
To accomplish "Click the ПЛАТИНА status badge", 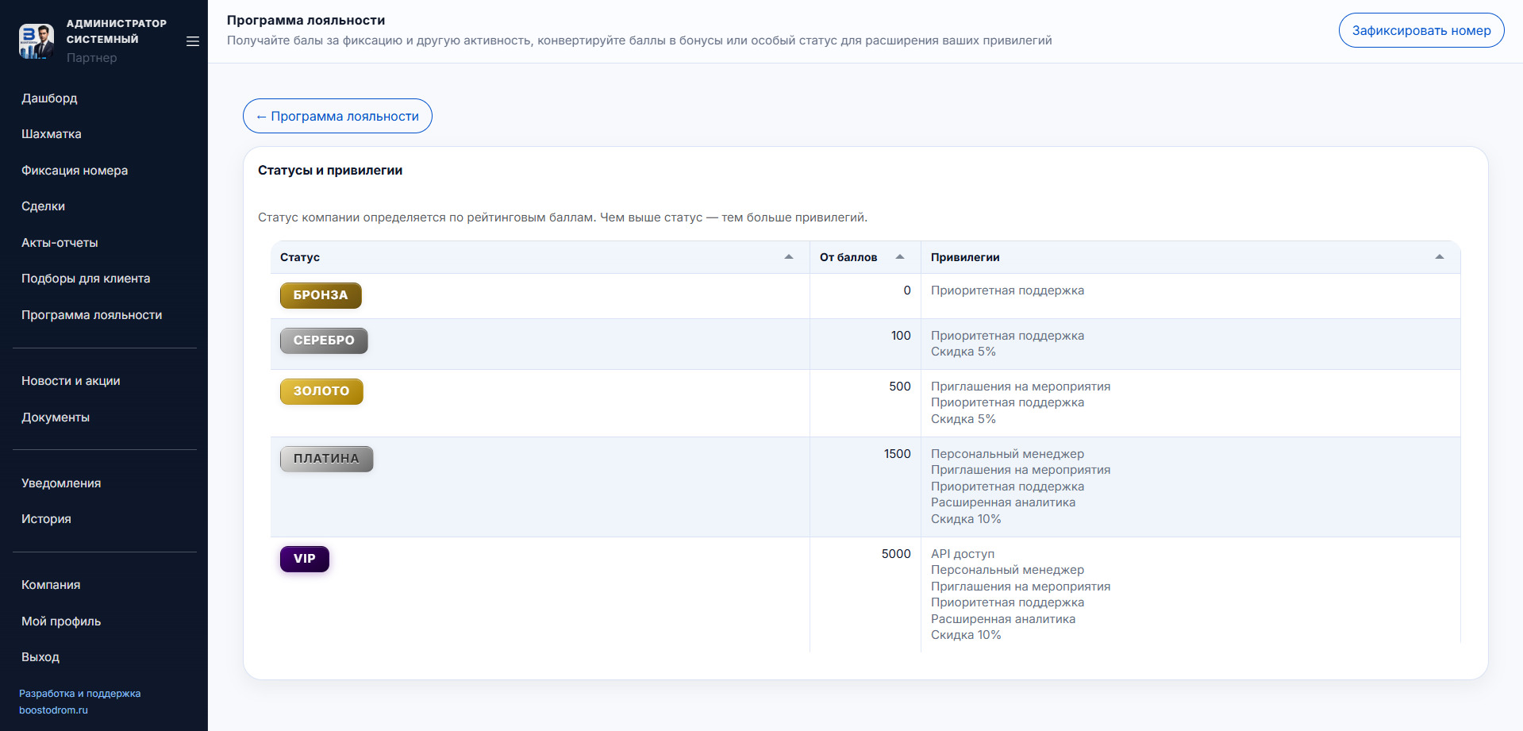I will pos(326,459).
